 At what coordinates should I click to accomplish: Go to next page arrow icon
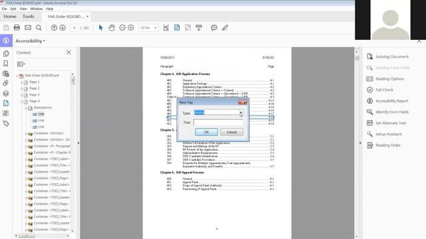(63, 28)
